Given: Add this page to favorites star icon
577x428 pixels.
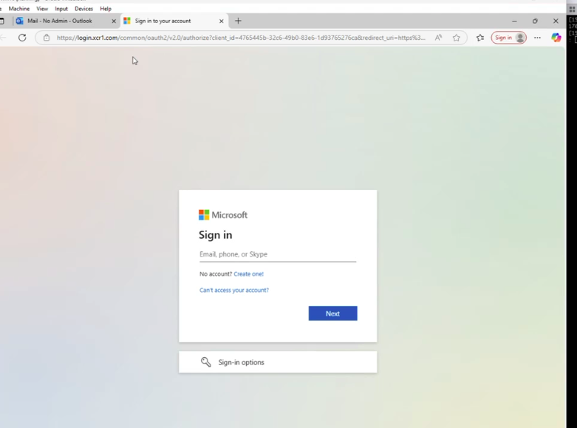Looking at the screenshot, I should [457, 38].
